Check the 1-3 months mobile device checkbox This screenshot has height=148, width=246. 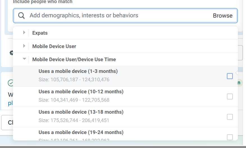point(230,76)
